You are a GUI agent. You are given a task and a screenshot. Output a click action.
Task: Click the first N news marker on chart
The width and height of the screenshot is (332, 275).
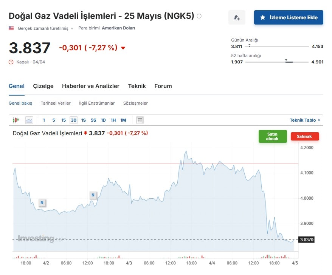tap(42, 203)
